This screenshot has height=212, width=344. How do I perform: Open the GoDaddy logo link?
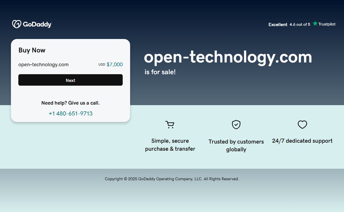click(32, 24)
